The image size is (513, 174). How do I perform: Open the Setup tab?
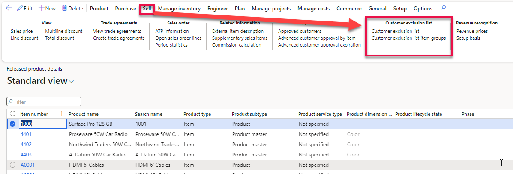[x=400, y=9]
